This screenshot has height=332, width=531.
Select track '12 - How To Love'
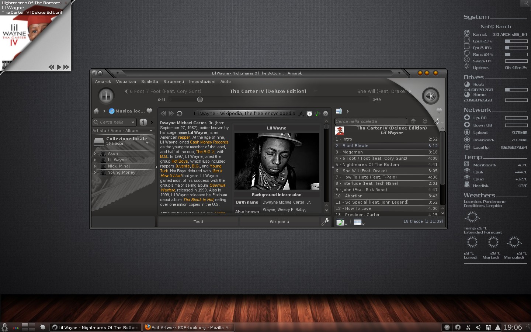pos(386,208)
